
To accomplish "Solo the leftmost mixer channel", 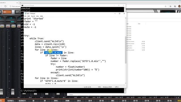I will coord(2,26).
